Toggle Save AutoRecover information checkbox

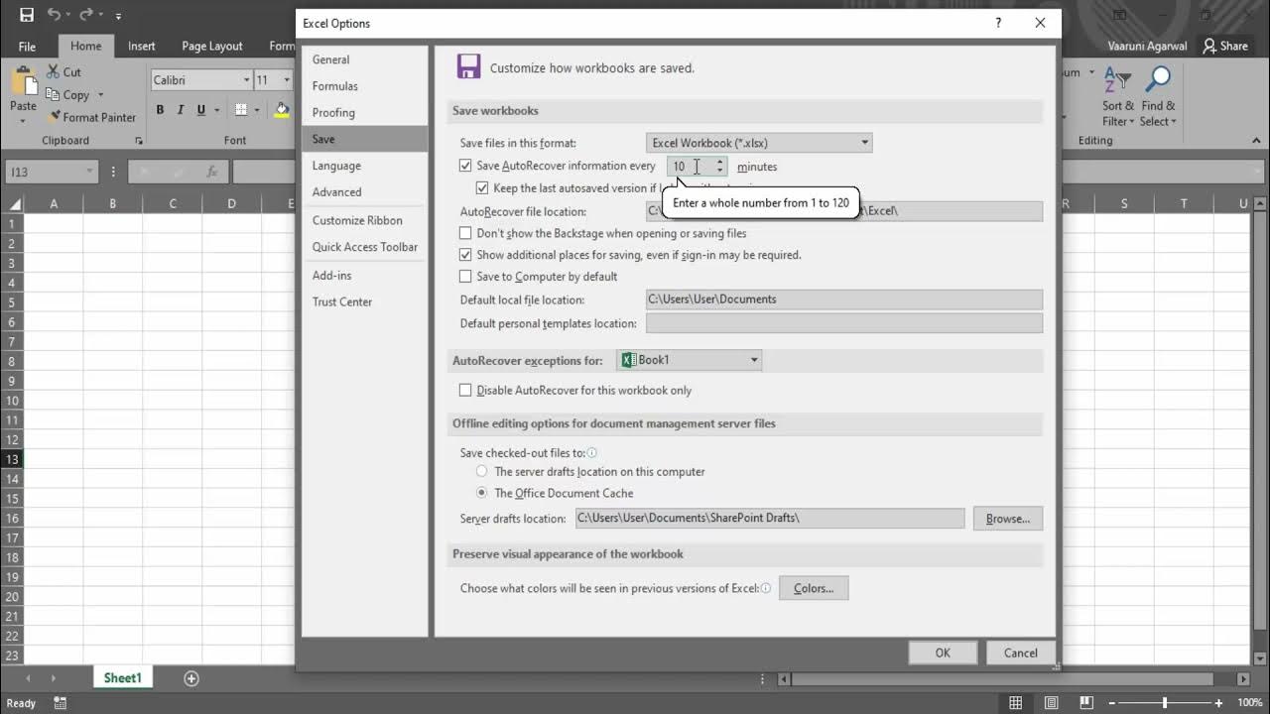click(465, 166)
